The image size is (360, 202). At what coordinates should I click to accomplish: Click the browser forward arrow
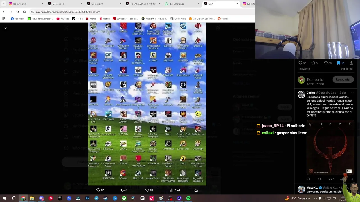point(11,12)
